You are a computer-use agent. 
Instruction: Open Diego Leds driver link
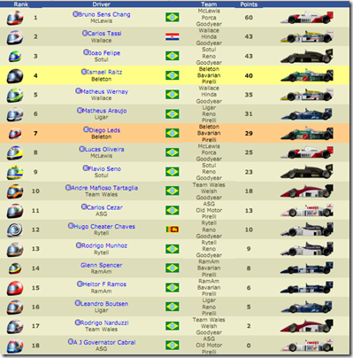104,130
